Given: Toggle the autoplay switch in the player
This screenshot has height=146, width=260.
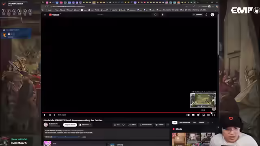Looking at the screenshot, I should pos(188,115).
